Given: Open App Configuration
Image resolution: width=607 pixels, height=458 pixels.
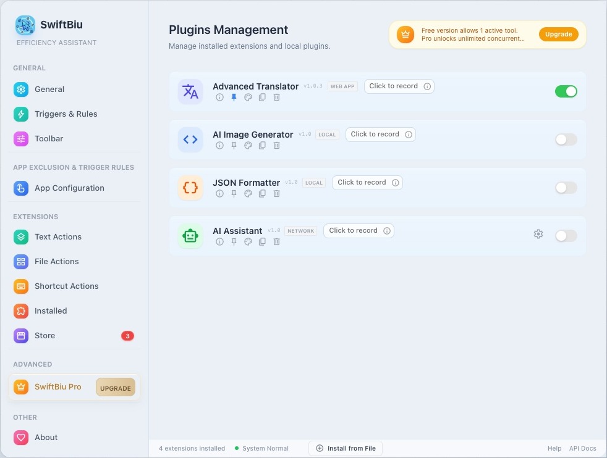Looking at the screenshot, I should point(74,188).
